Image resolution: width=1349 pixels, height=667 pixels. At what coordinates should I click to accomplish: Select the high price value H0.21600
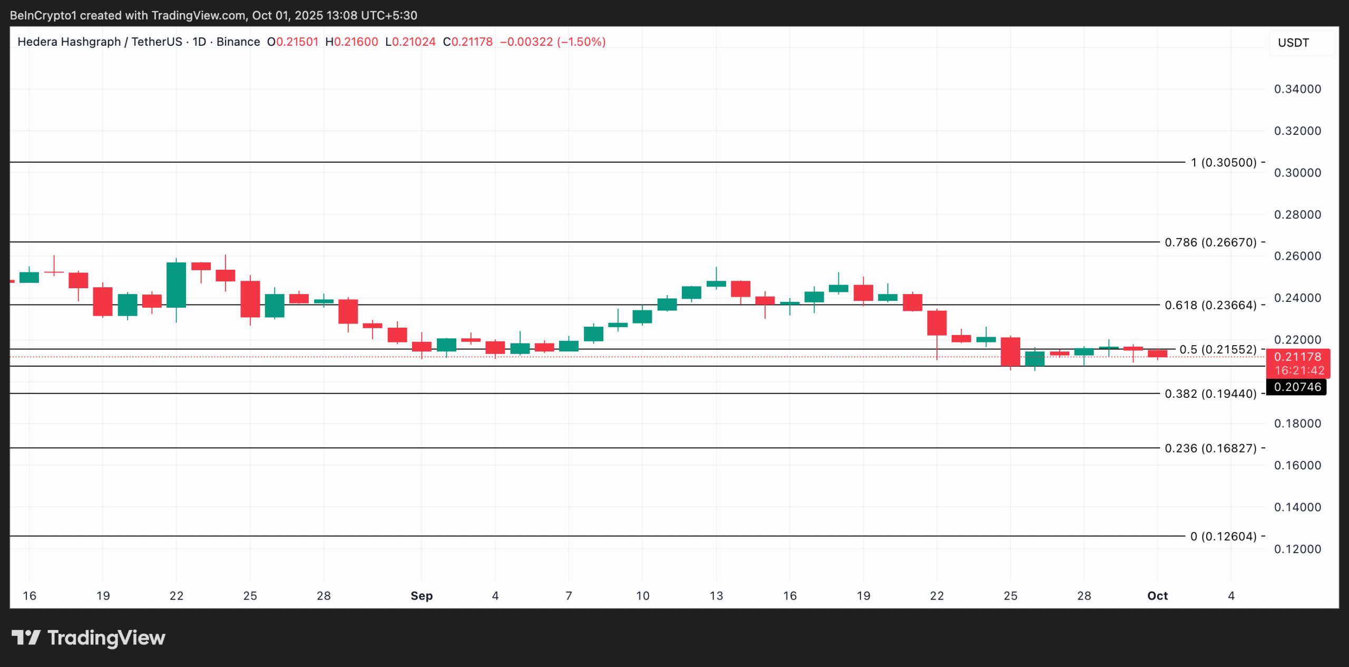pyautogui.click(x=351, y=42)
